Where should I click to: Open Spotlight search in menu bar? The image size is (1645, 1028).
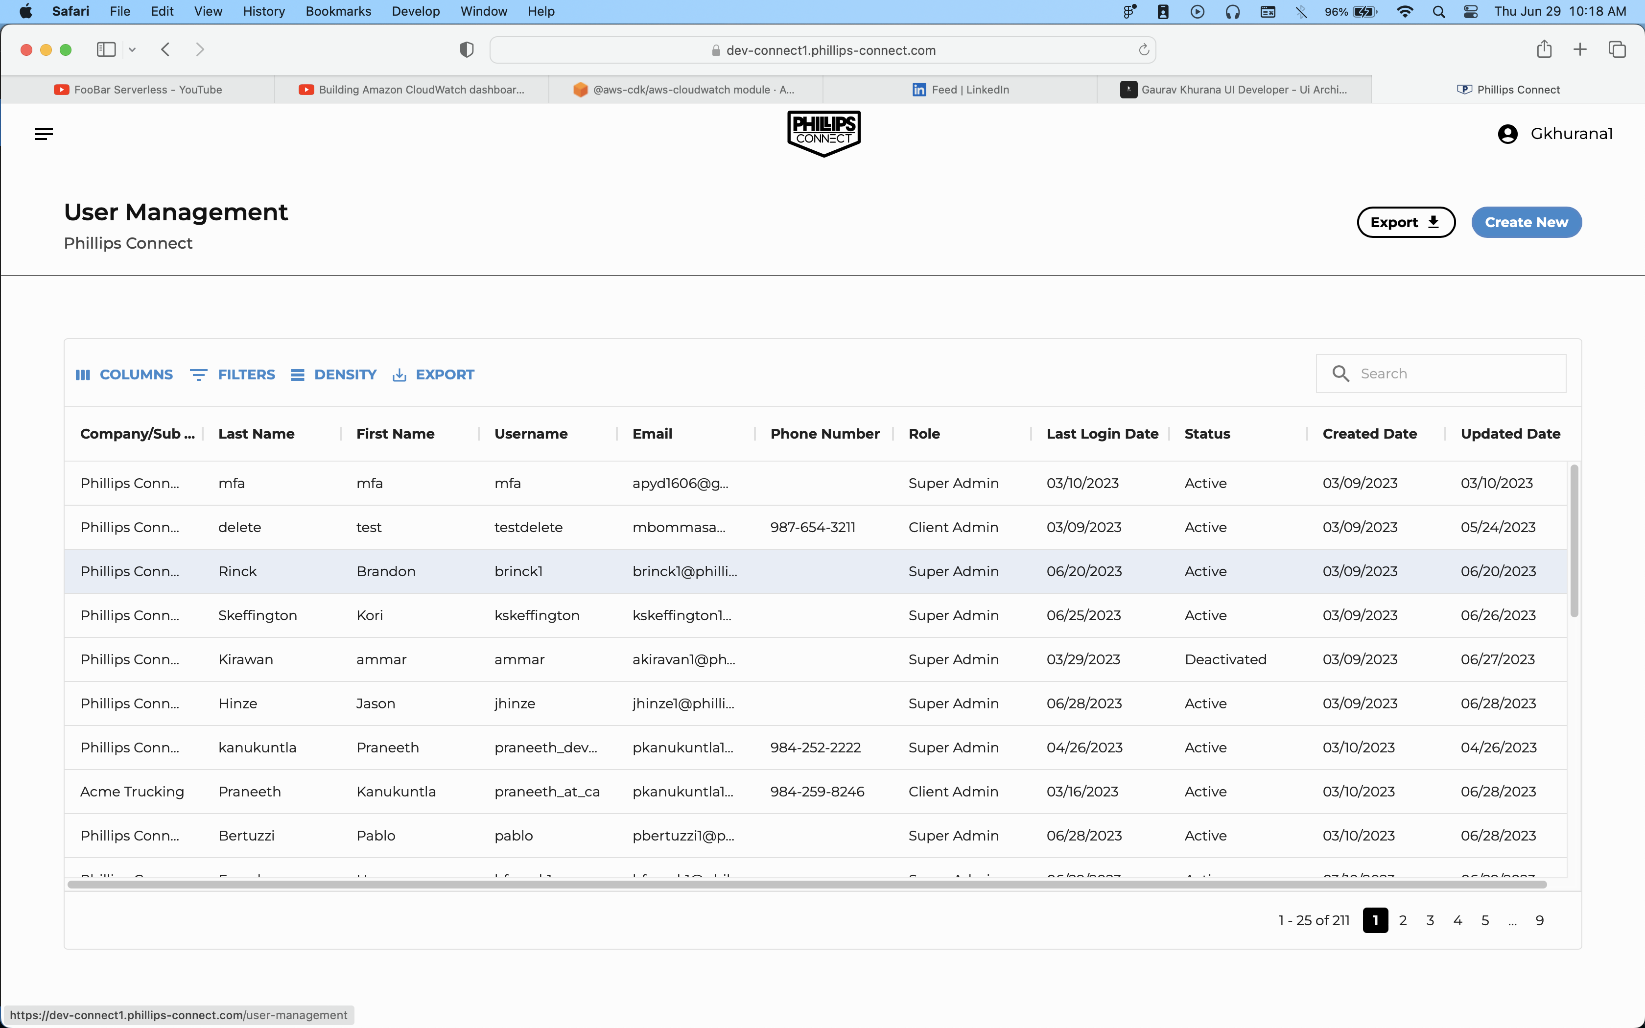(x=1438, y=12)
